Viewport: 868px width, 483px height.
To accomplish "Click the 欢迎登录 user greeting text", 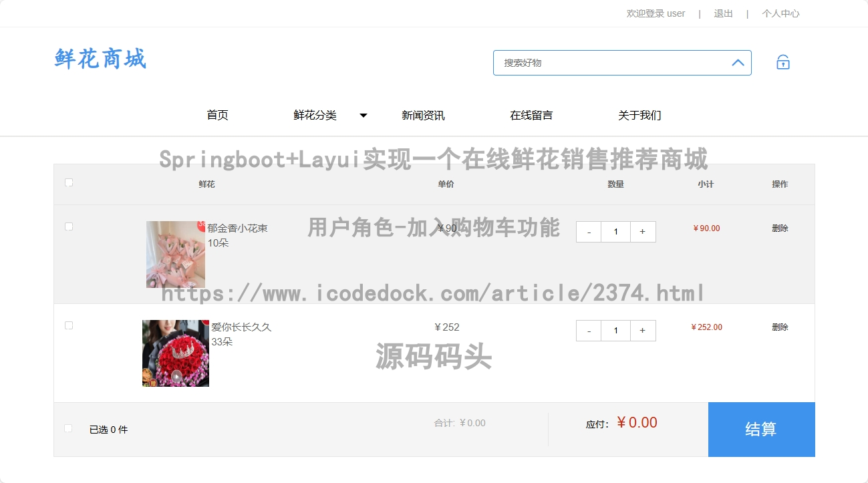I will click(x=656, y=13).
